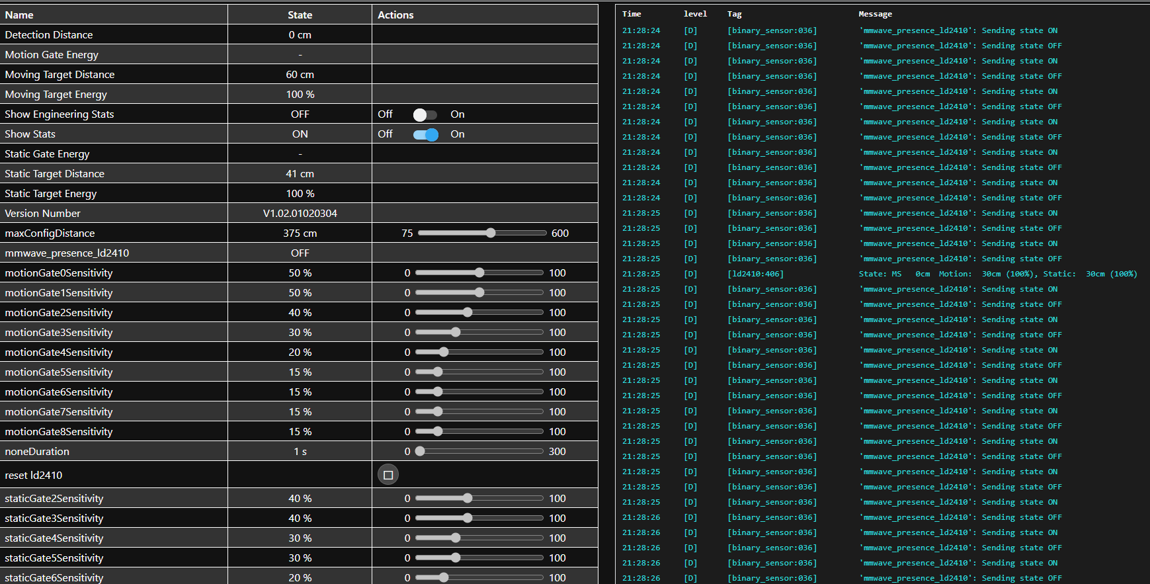Click the Static Target Distance label
Screen dimensions: 1150x584
54,173
